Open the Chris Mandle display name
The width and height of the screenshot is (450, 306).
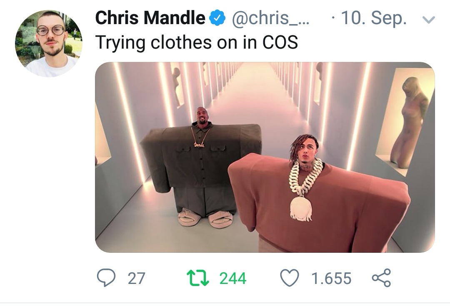[x=150, y=18]
